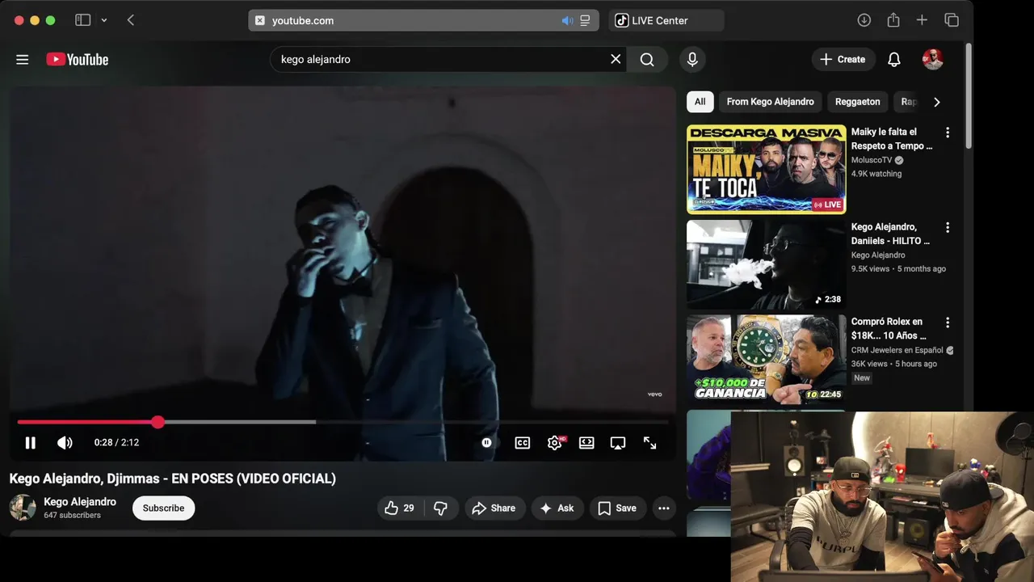Start voice search with microphone icon
The height and width of the screenshot is (582, 1034).
tap(692, 59)
